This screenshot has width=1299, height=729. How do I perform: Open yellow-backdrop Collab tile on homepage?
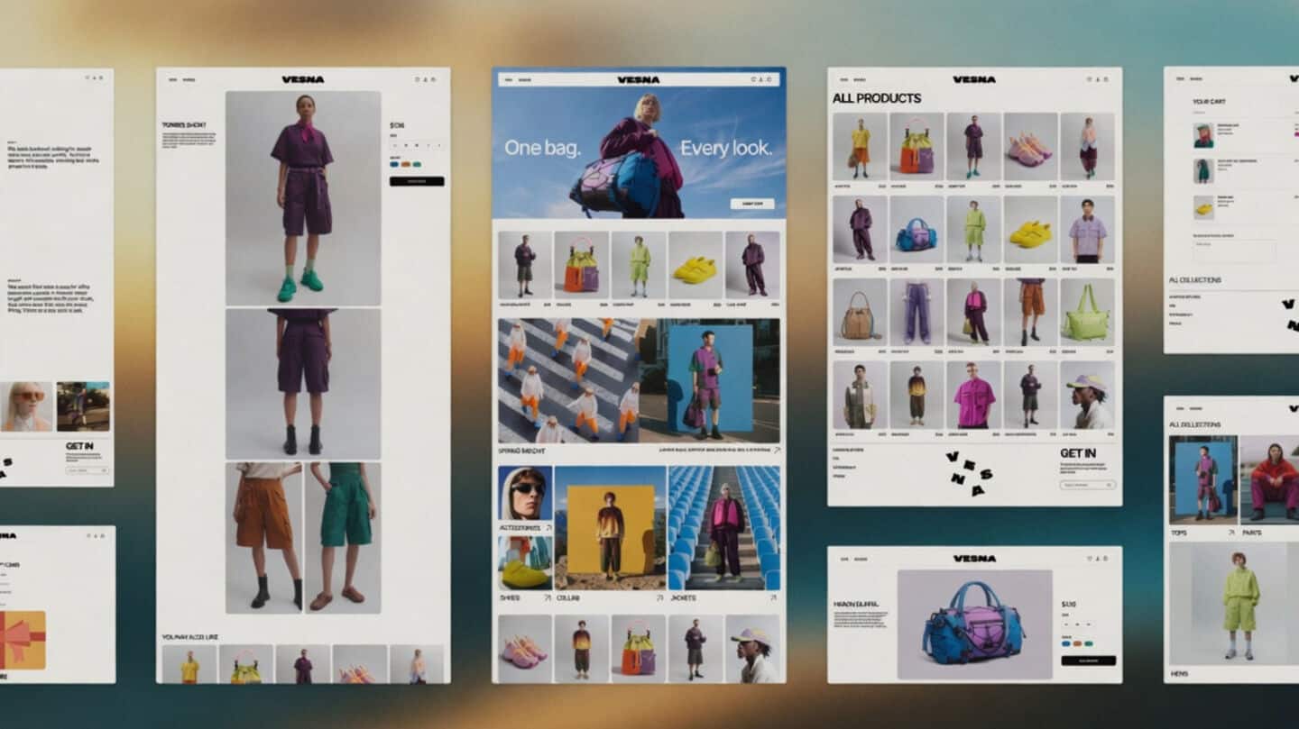click(610, 527)
